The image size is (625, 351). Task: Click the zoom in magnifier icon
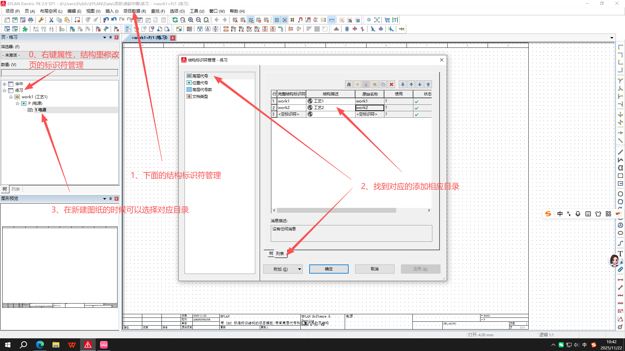click(x=190, y=20)
